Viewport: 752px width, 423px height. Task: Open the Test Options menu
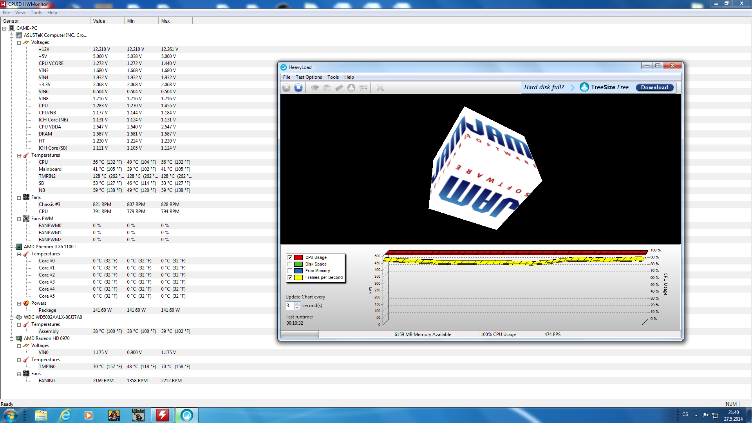(309, 77)
